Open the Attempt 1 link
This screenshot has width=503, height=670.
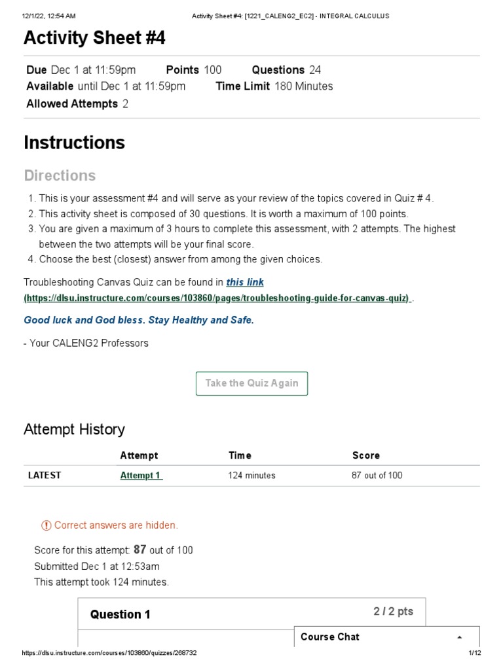pyautogui.click(x=141, y=476)
